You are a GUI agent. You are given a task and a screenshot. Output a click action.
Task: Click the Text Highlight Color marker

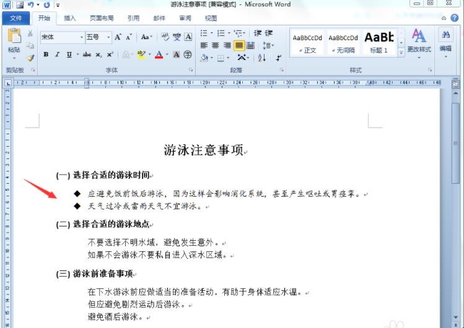coord(141,54)
